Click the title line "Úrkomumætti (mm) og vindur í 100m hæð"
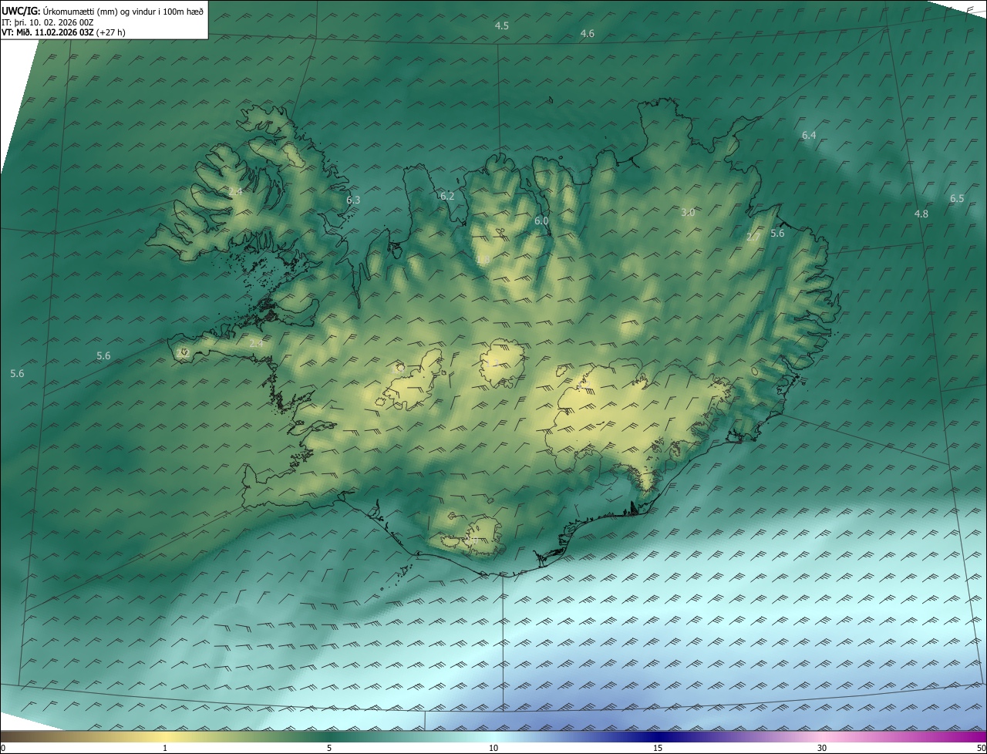This screenshot has height=754, width=987. [123, 11]
